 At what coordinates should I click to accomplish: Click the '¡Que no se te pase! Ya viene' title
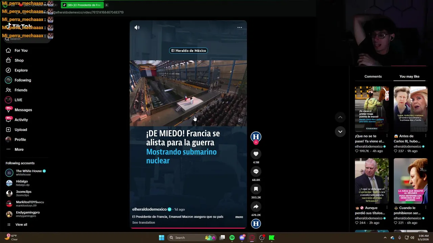[369, 139]
